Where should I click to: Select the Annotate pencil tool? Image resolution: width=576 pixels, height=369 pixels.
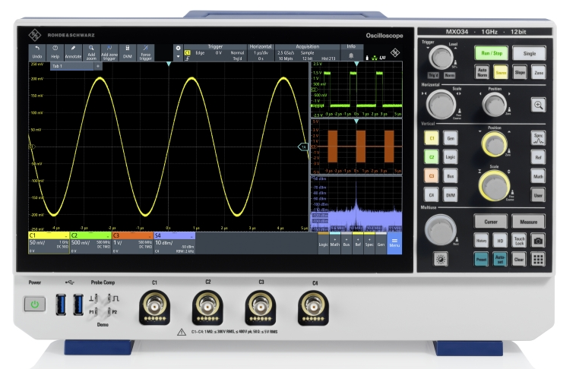pos(73,52)
